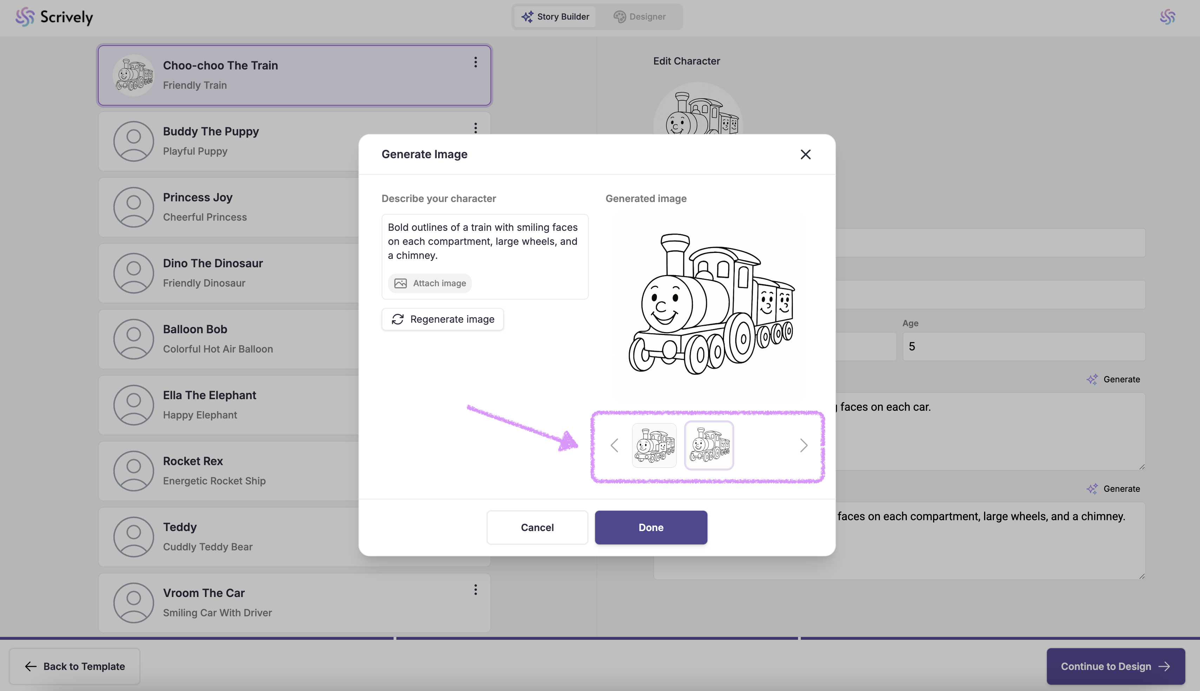Click Regenerate image button

pyautogui.click(x=442, y=320)
